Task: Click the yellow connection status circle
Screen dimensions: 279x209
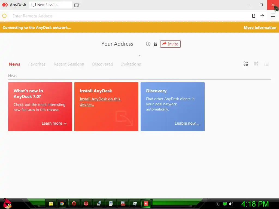Action: pos(4,16)
